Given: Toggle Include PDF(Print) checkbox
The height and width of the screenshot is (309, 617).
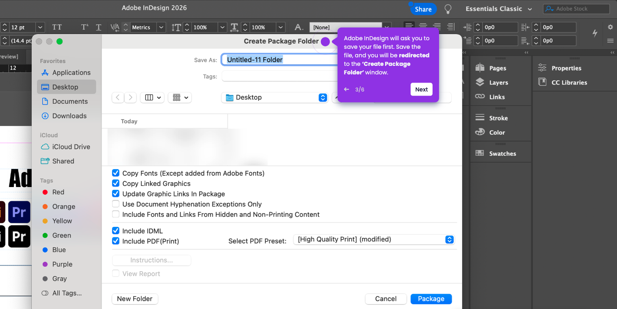Looking at the screenshot, I should click(116, 241).
